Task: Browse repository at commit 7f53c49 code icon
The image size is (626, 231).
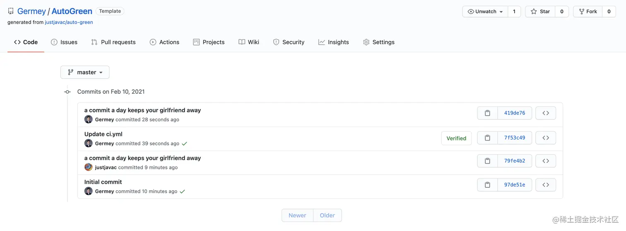Action: (546, 138)
